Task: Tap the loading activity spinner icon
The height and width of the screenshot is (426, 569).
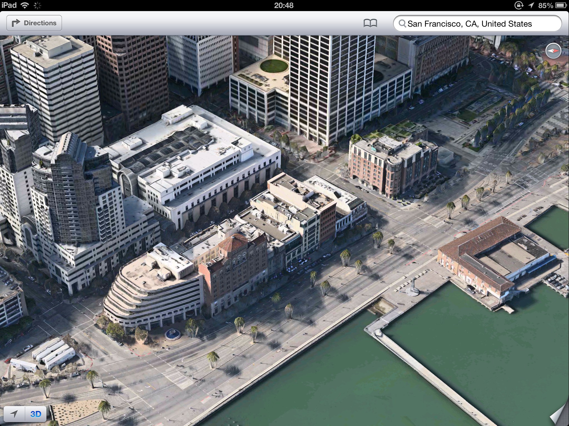Action: click(37, 5)
